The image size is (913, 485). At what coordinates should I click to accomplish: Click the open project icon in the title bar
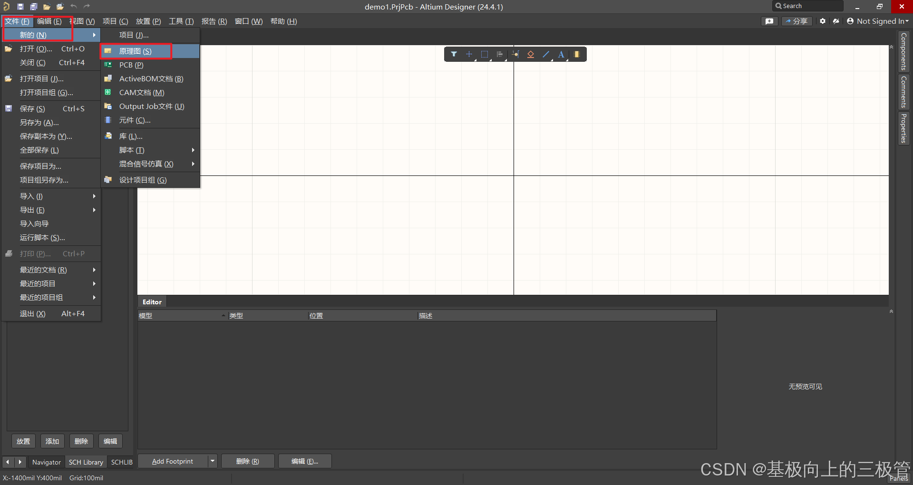tap(60, 7)
